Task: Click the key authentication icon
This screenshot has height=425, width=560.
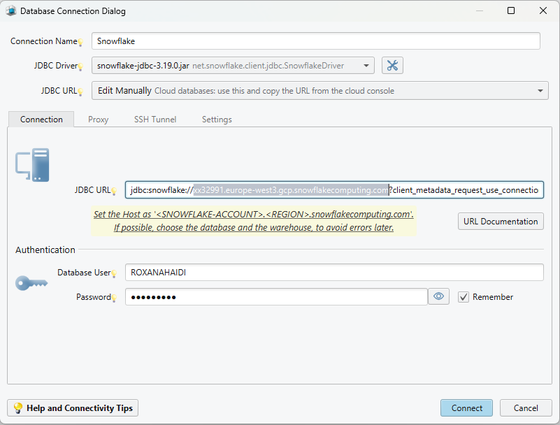Action: coord(31,283)
